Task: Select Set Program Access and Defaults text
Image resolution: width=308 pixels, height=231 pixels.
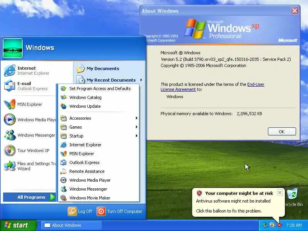Action: pos(100,89)
